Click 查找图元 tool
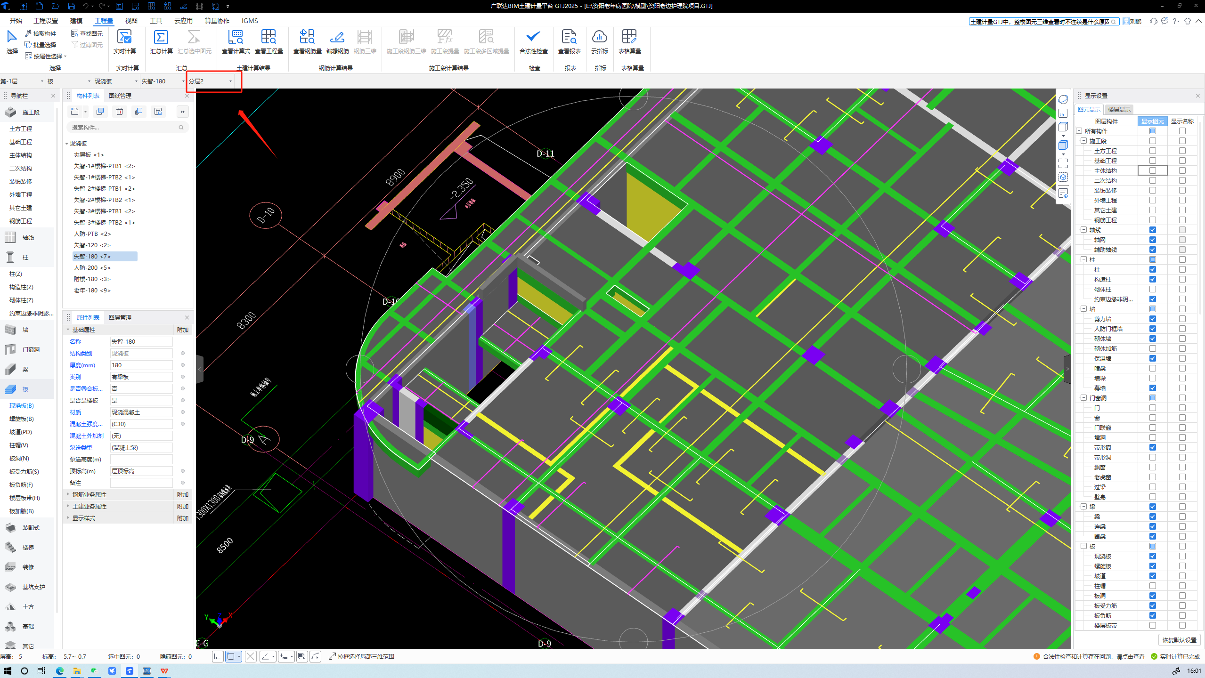 (87, 33)
